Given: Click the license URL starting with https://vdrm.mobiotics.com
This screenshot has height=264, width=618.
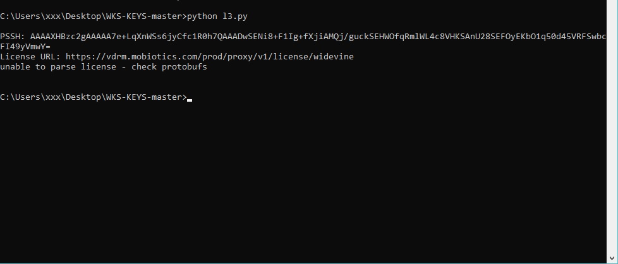Looking at the screenshot, I should coord(209,57).
